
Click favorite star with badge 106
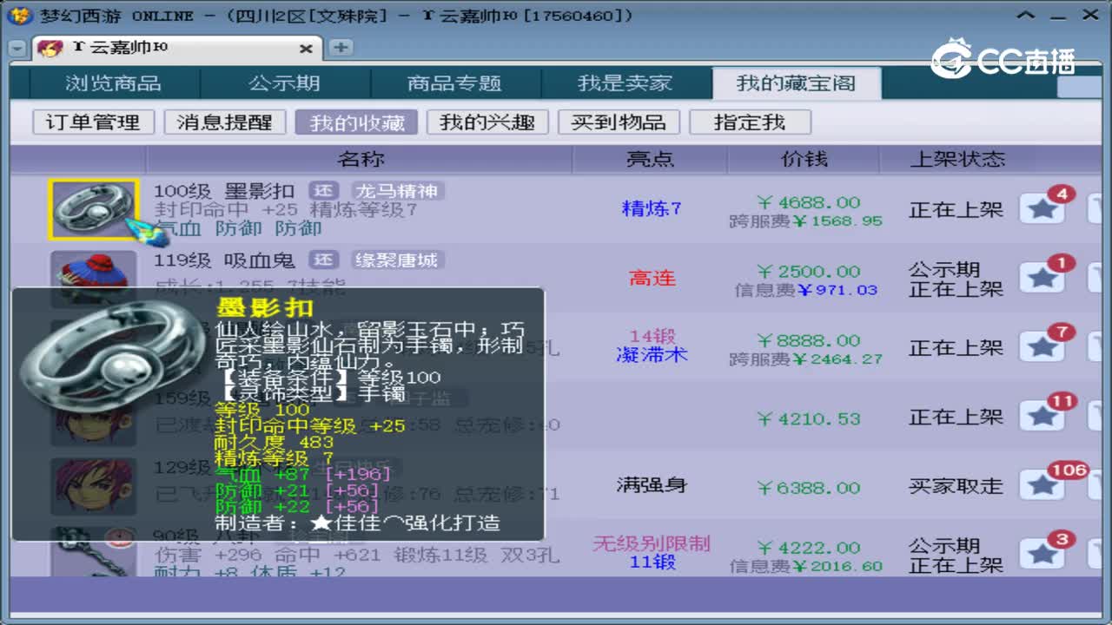(1042, 486)
